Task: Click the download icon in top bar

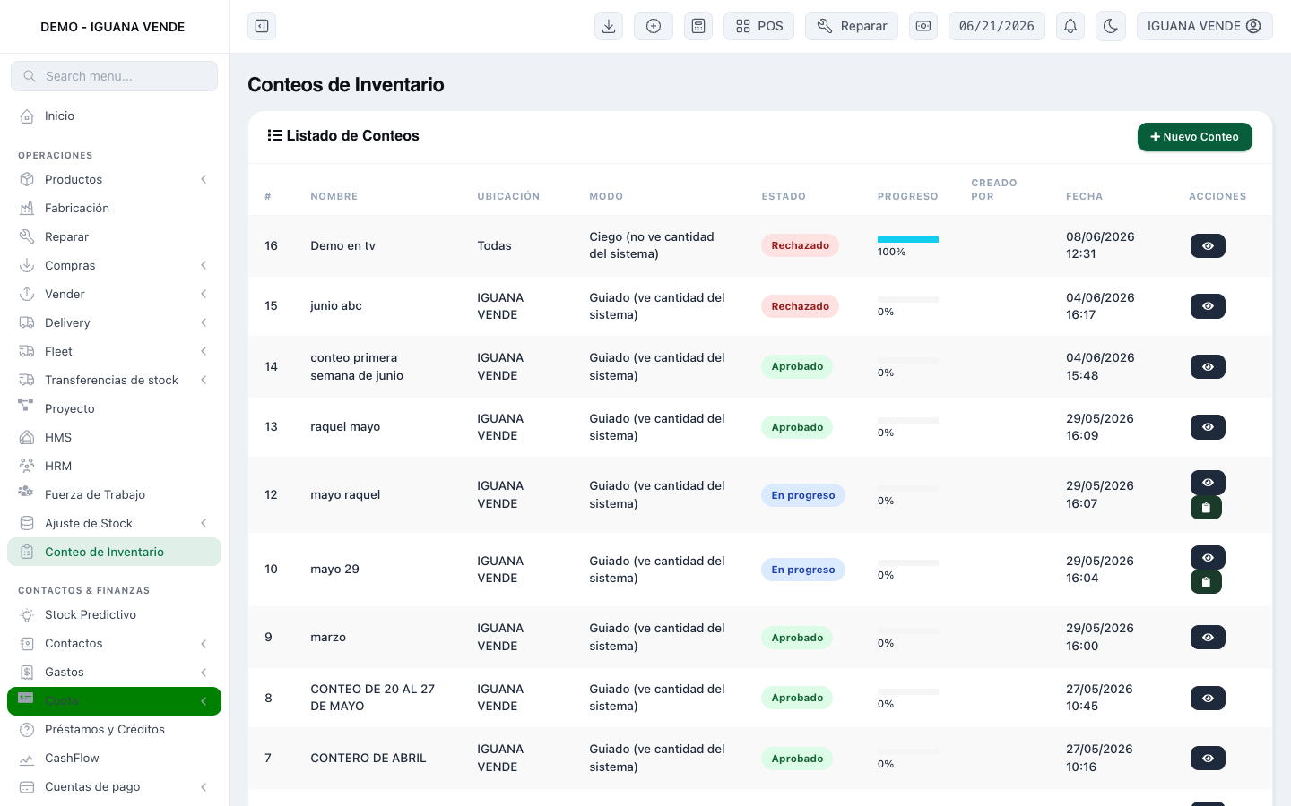Action: [609, 26]
